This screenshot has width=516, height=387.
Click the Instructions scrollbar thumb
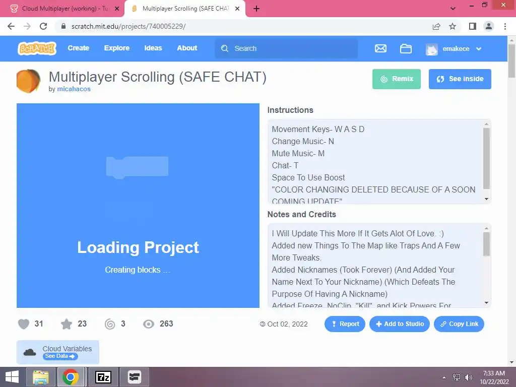[x=486, y=159]
